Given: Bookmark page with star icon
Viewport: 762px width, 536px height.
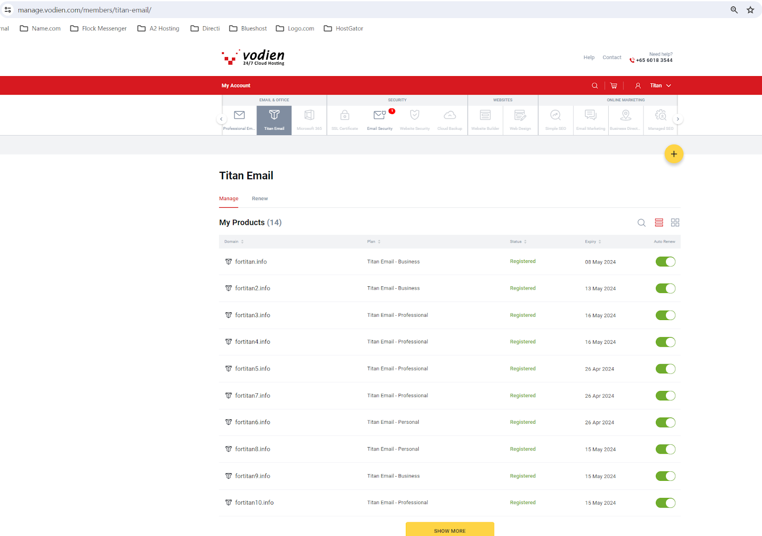Looking at the screenshot, I should (751, 10).
